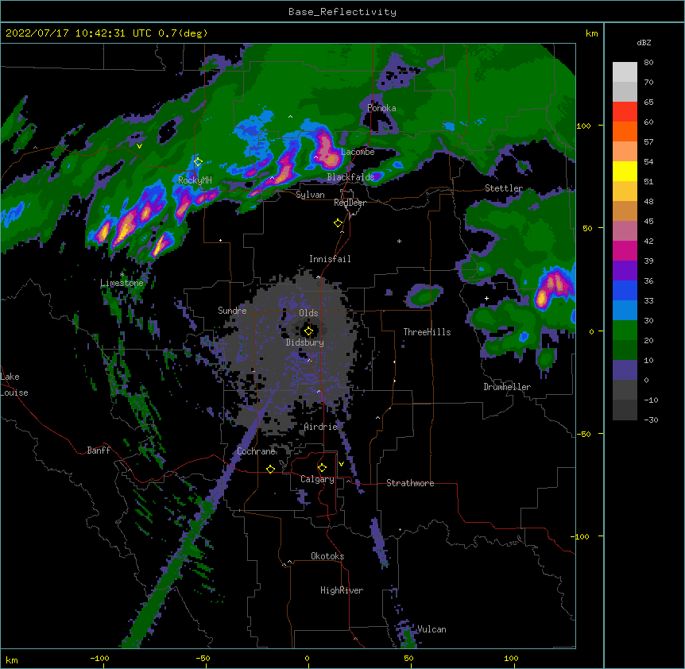Click the ThreeHills city label
Viewport: 685px width, 669px height.
tap(427, 332)
